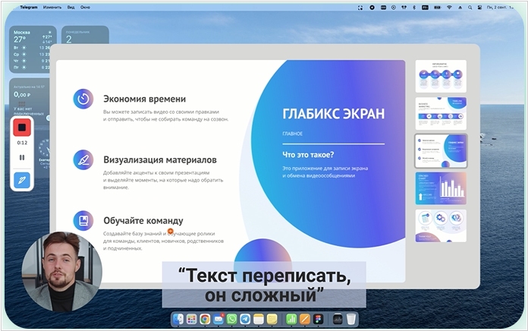Click the pen icon beside Визуализация материалов
The width and height of the screenshot is (528, 331).
pyautogui.click(x=83, y=159)
